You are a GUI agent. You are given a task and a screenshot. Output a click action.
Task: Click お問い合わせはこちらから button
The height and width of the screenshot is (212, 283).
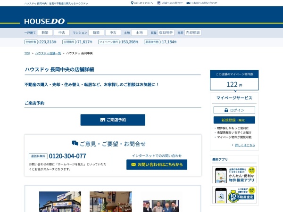(x=157, y=164)
